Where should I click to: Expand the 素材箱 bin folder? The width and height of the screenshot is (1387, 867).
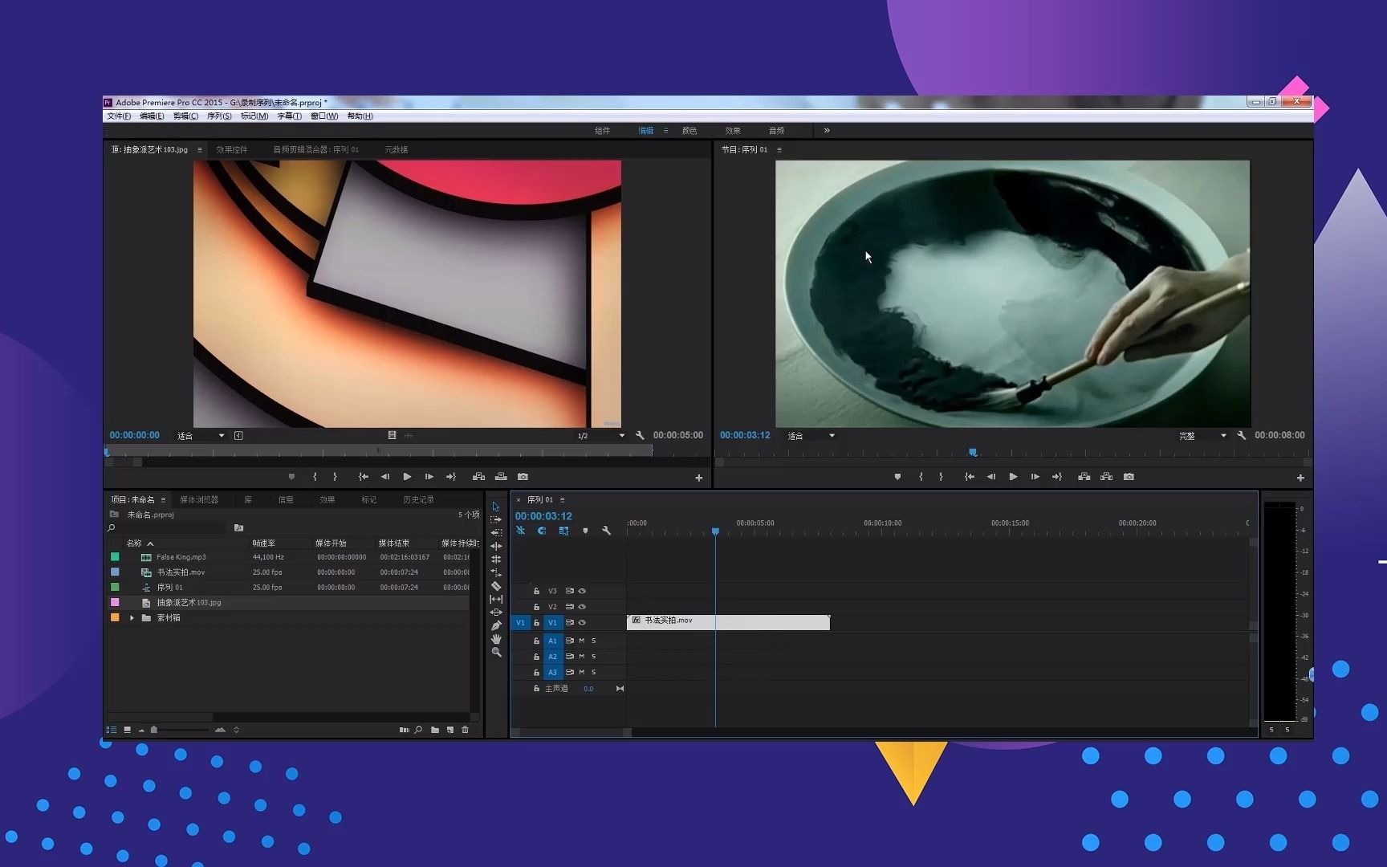point(132,618)
